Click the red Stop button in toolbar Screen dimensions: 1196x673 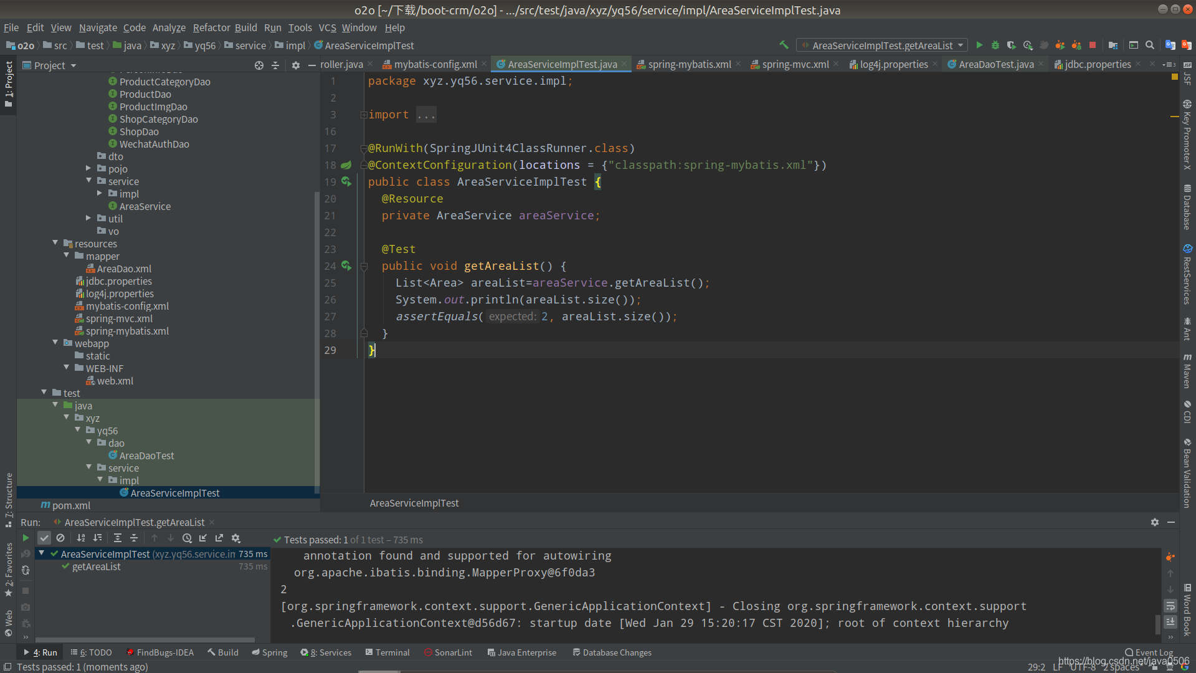point(1093,45)
